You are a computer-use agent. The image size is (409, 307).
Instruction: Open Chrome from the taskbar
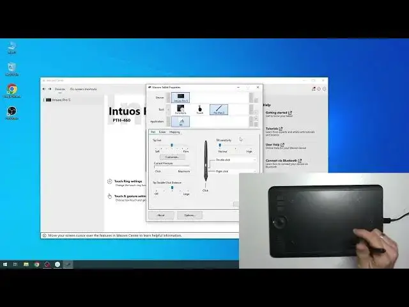(x=37, y=264)
